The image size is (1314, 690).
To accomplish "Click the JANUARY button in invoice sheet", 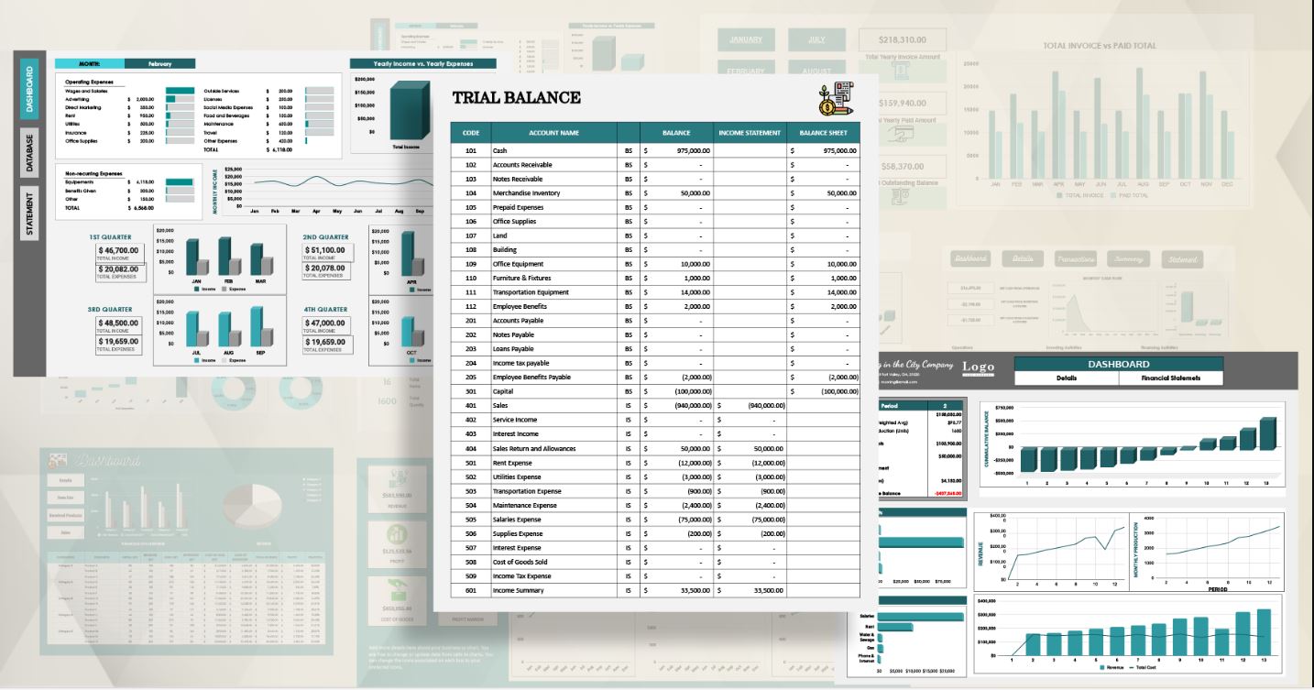I will [745, 39].
